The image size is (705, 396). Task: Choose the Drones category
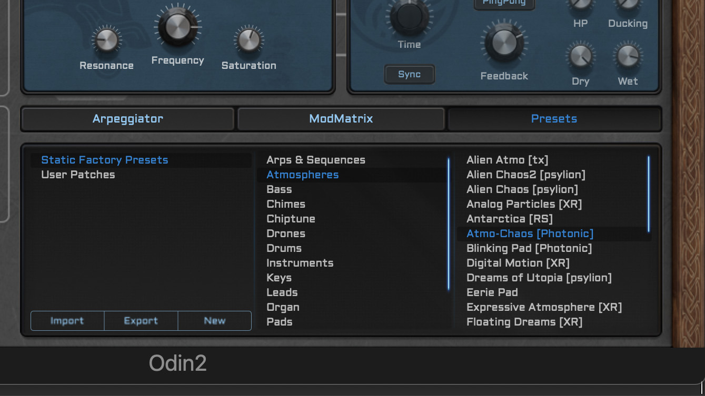[x=352, y=233]
